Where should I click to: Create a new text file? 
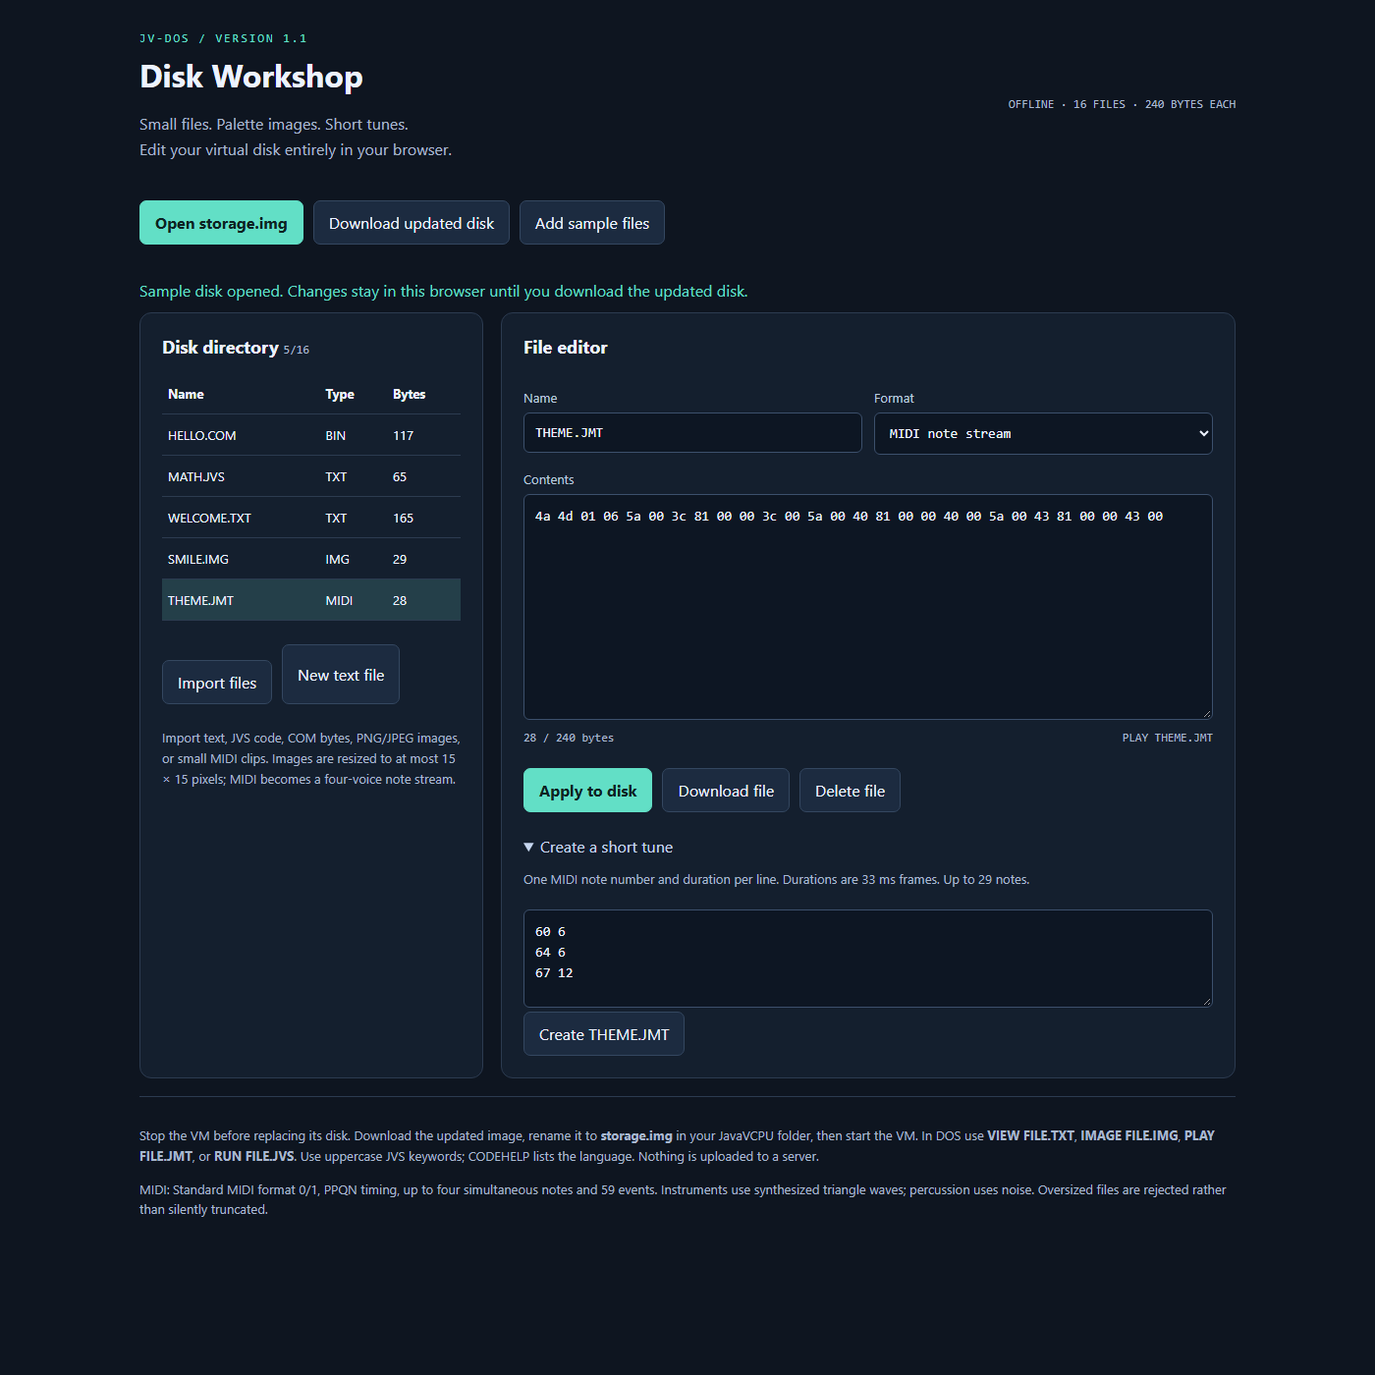point(341,675)
